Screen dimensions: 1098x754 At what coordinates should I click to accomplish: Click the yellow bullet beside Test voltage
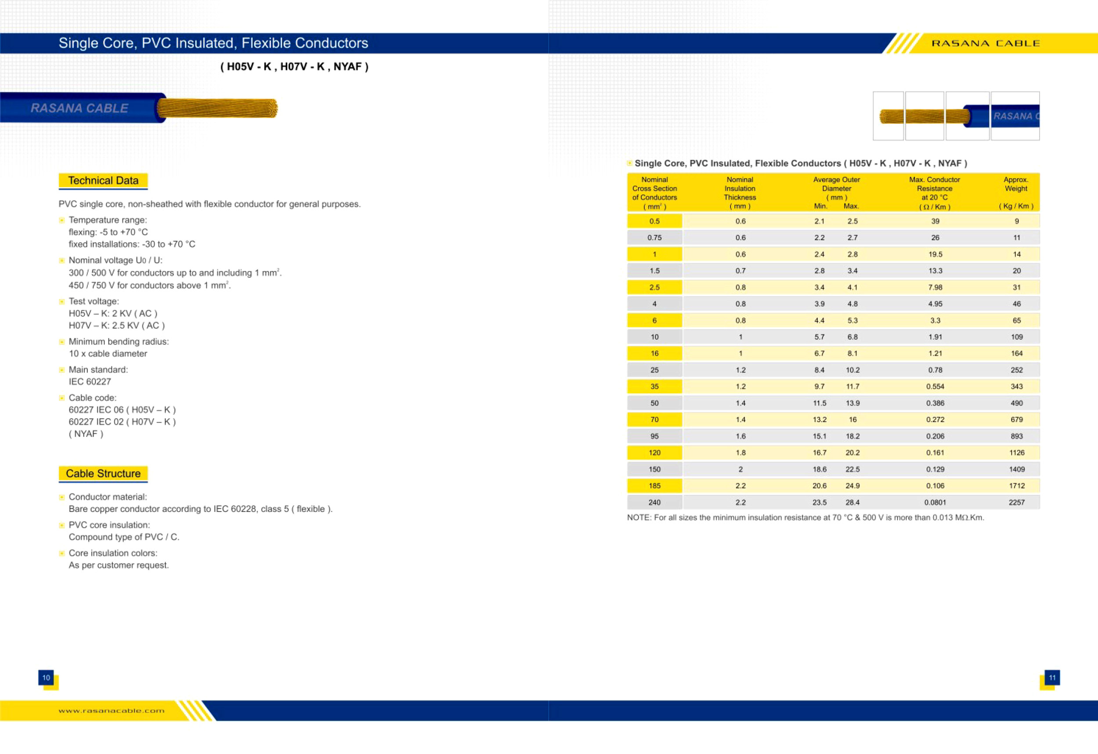click(x=61, y=301)
